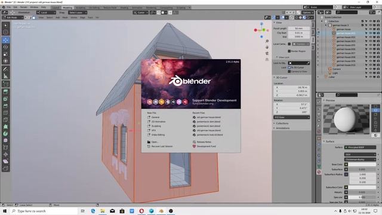Image resolution: width=382 pixels, height=215 pixels.
Task: Select the Rotate tool
Action: [5, 47]
